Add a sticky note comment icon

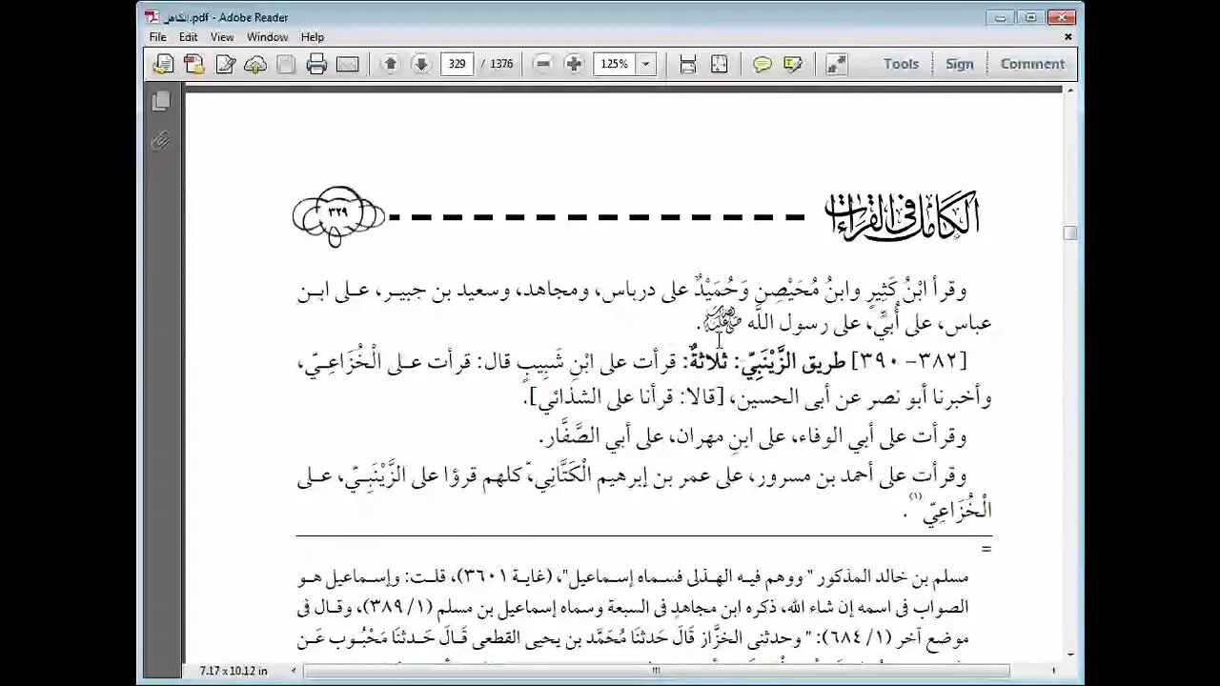click(762, 64)
